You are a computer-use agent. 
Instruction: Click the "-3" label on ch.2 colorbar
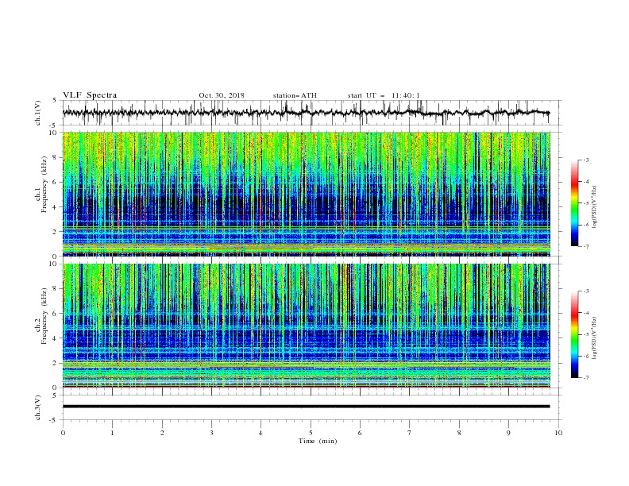coord(586,291)
